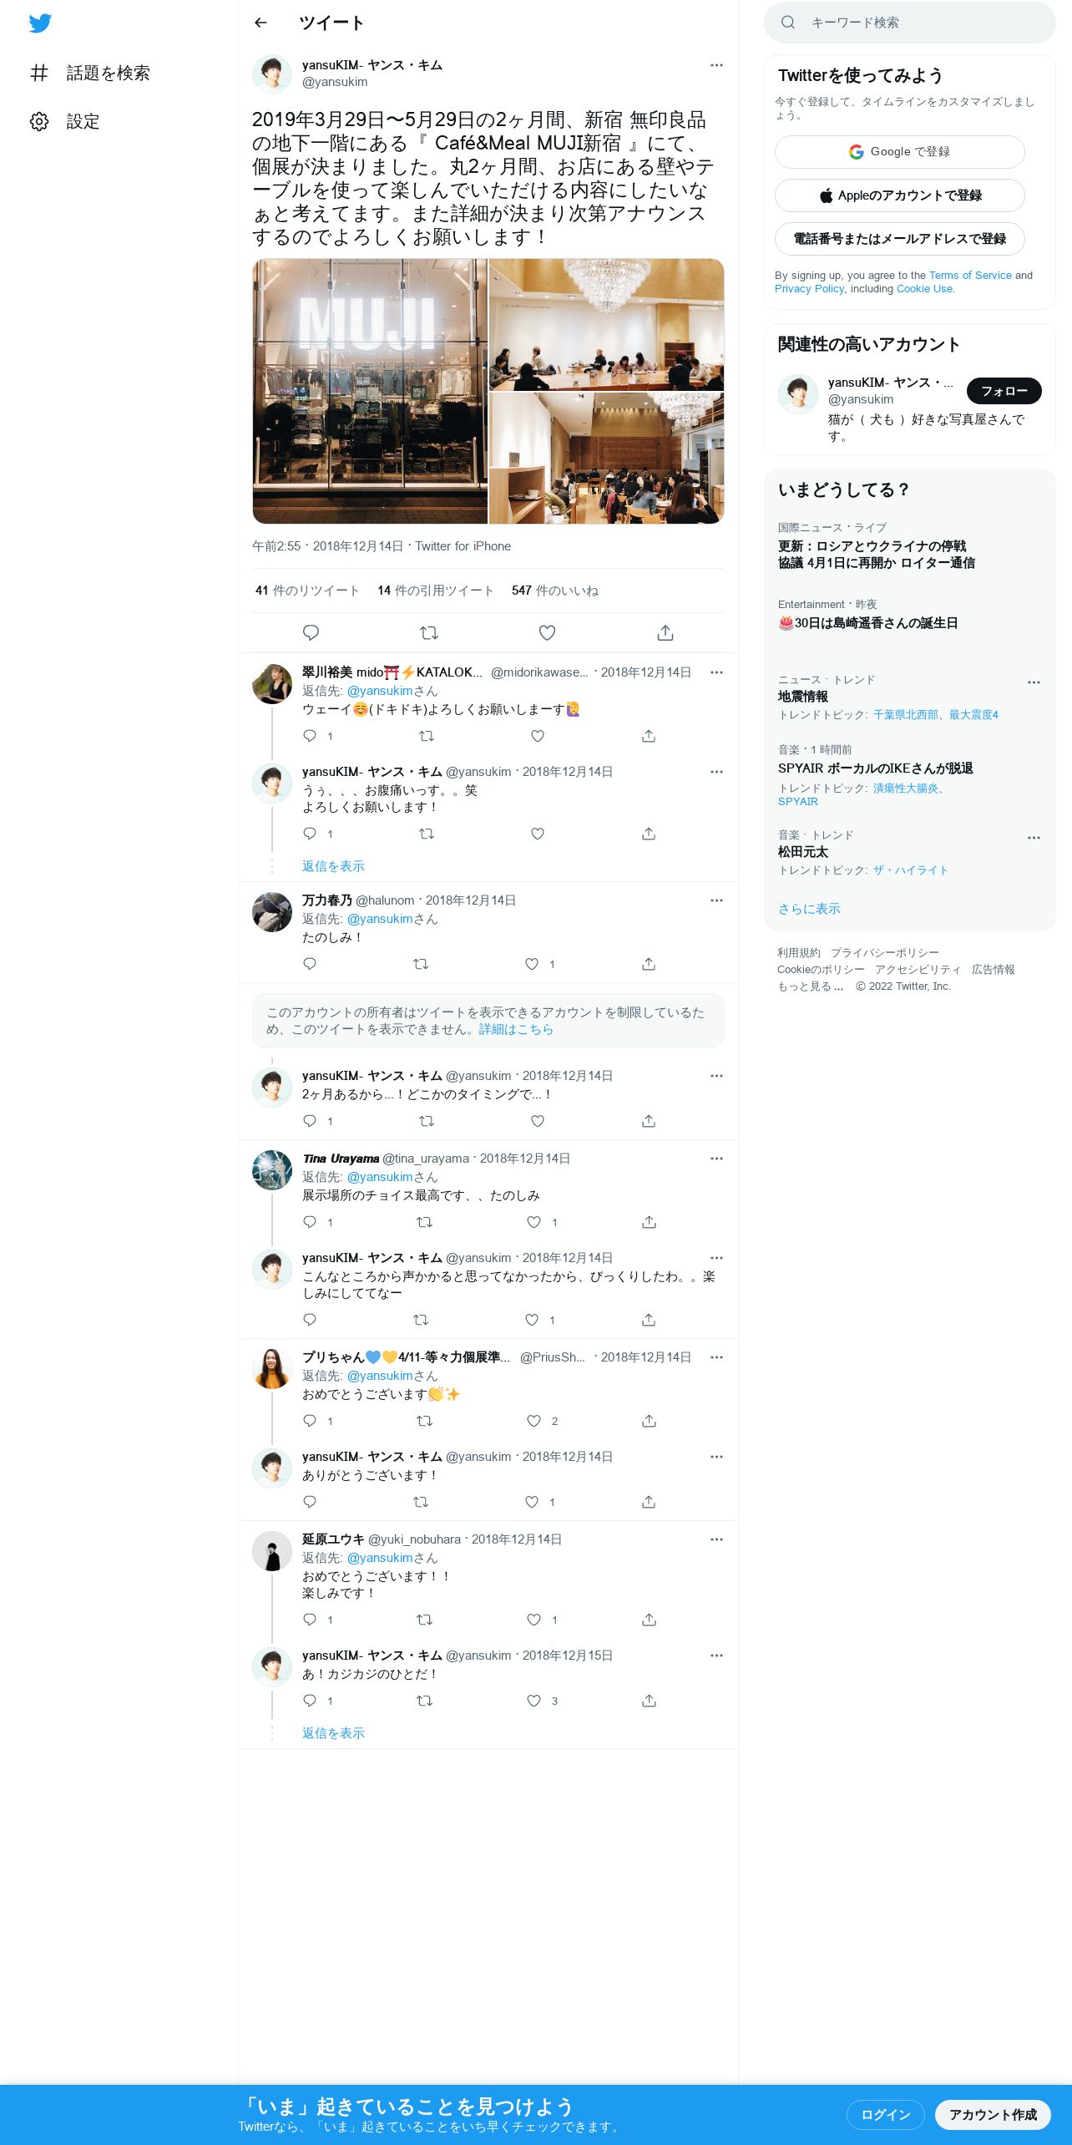Follow the yansuKIM account
The height and width of the screenshot is (2145, 1072).
1004,391
